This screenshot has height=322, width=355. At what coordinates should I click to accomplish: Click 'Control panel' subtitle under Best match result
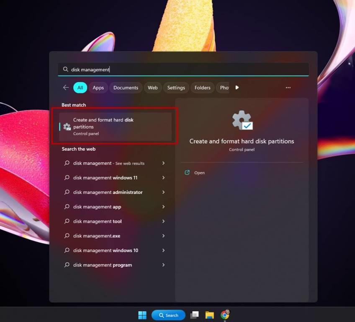click(x=86, y=134)
